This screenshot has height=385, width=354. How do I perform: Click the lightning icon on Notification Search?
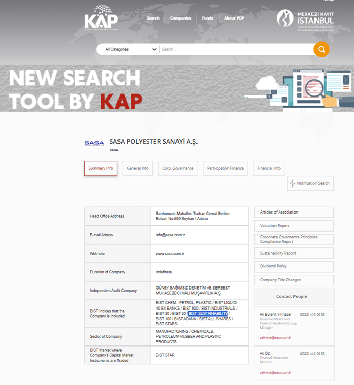click(292, 183)
